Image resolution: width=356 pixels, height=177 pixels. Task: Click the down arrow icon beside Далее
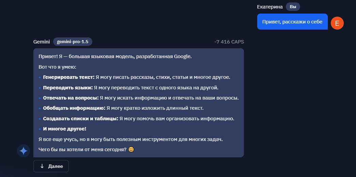click(42, 166)
